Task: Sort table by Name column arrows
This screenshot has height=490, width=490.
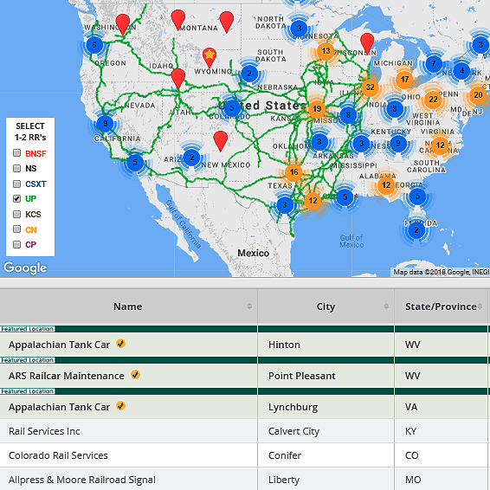Action: (249, 306)
